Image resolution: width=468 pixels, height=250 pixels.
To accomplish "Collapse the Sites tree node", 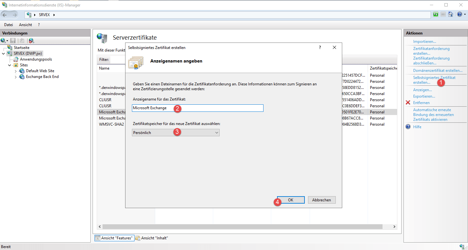I will pos(10,65).
